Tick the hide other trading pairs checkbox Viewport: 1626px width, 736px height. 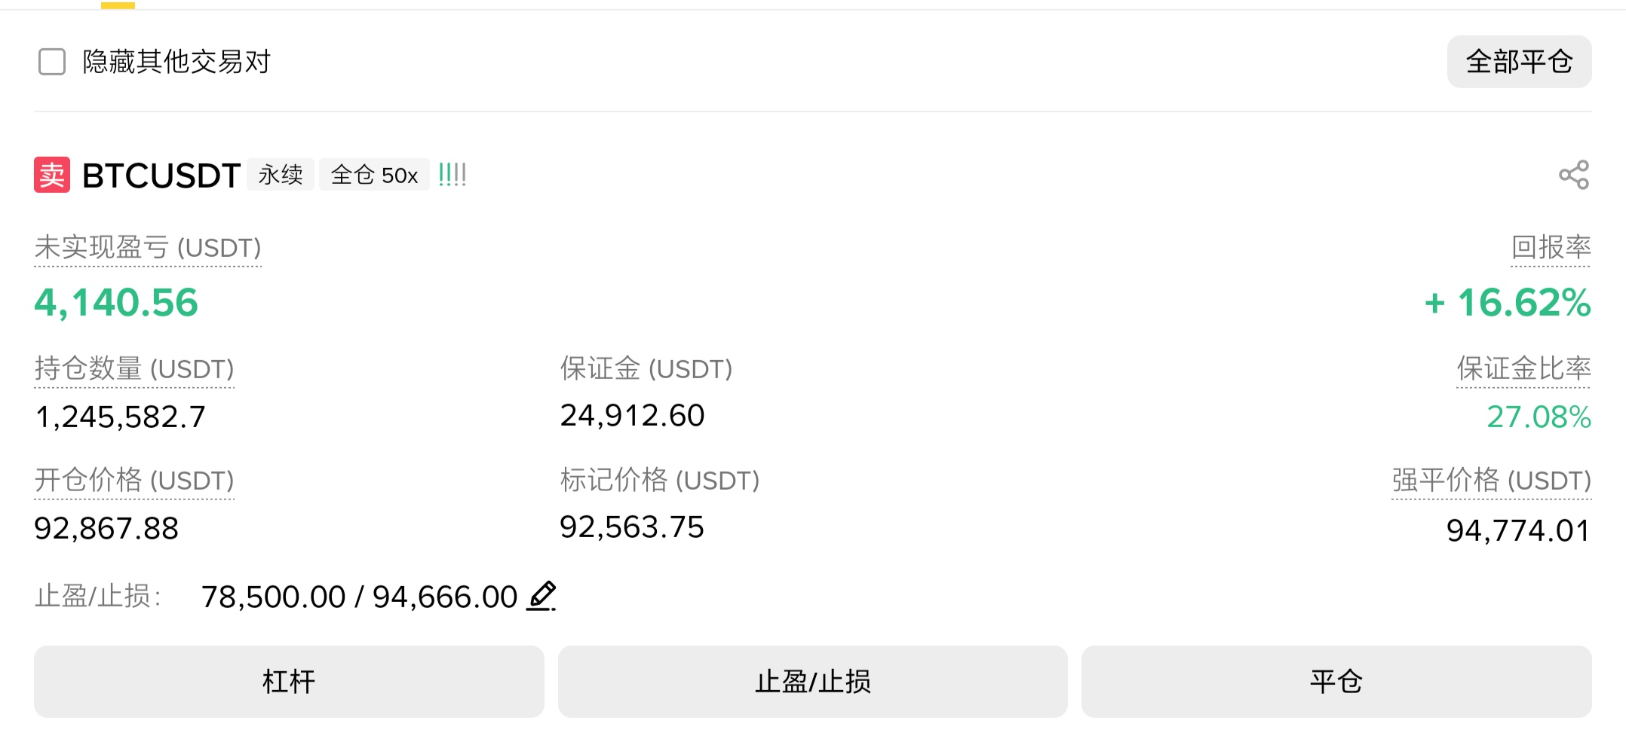click(x=52, y=62)
